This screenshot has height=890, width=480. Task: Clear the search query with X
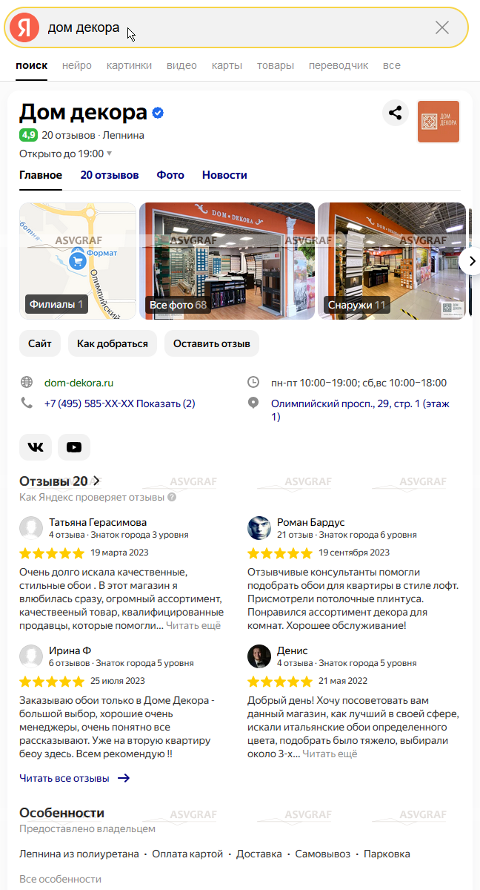click(x=442, y=27)
